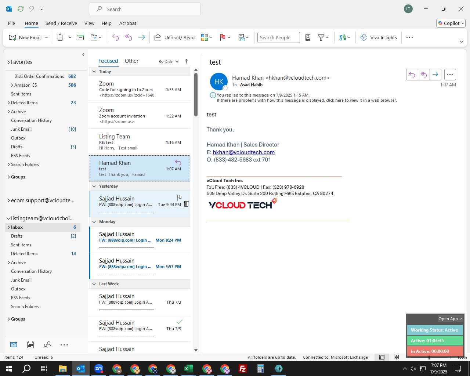Open the Listing Team RE: test email
This screenshot has height=376, width=470.
click(140, 142)
